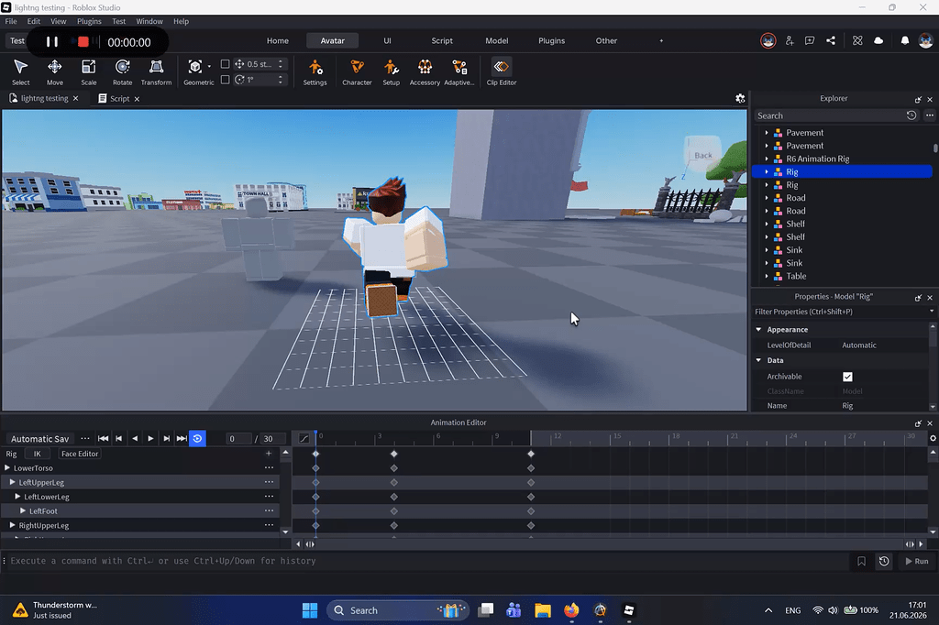Stop the screen recording
The image size is (939, 625).
coord(83,42)
